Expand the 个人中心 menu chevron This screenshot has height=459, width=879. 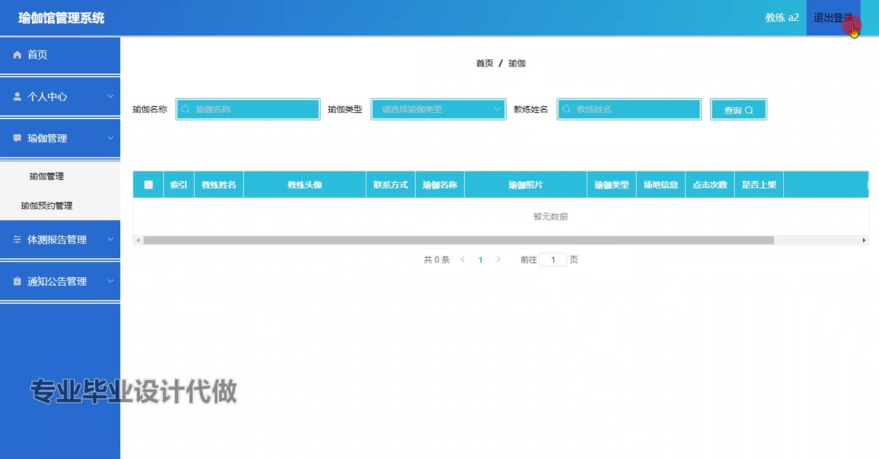[x=110, y=96]
